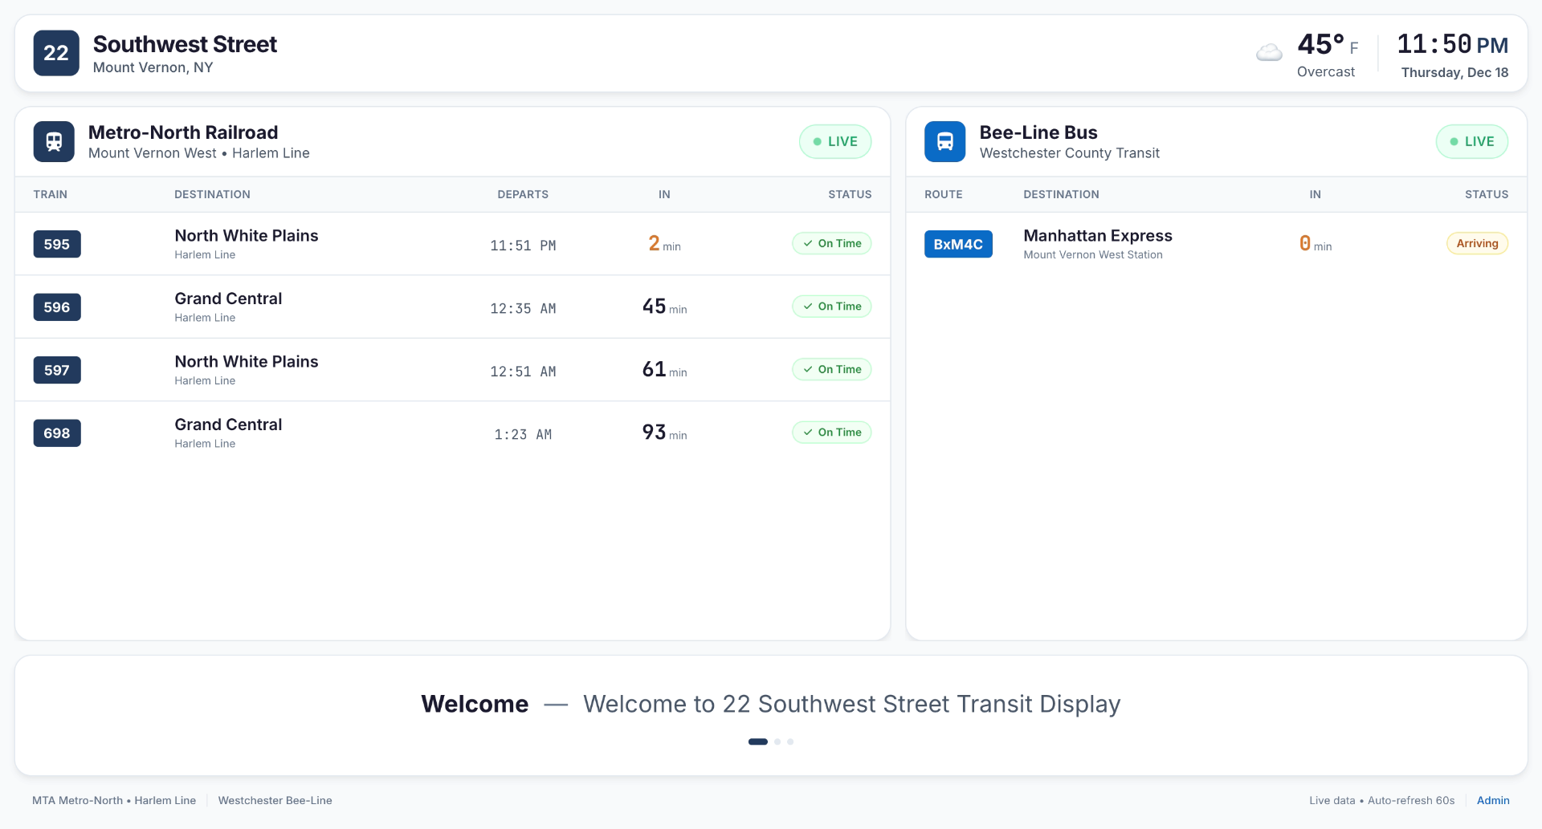Click the station number 22 badge
This screenshot has width=1542, height=829.
click(x=55, y=53)
